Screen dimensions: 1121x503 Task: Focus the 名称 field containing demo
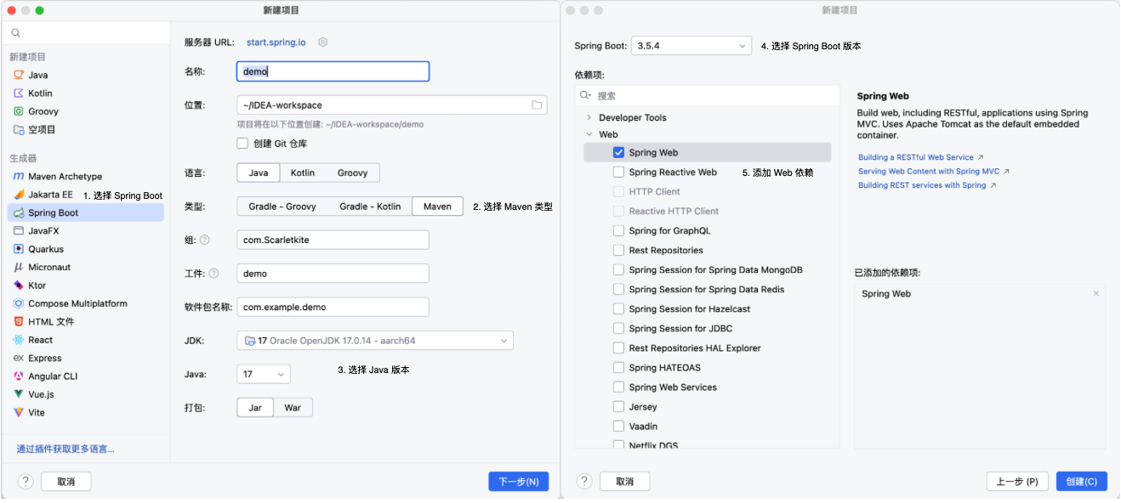pyautogui.click(x=333, y=71)
